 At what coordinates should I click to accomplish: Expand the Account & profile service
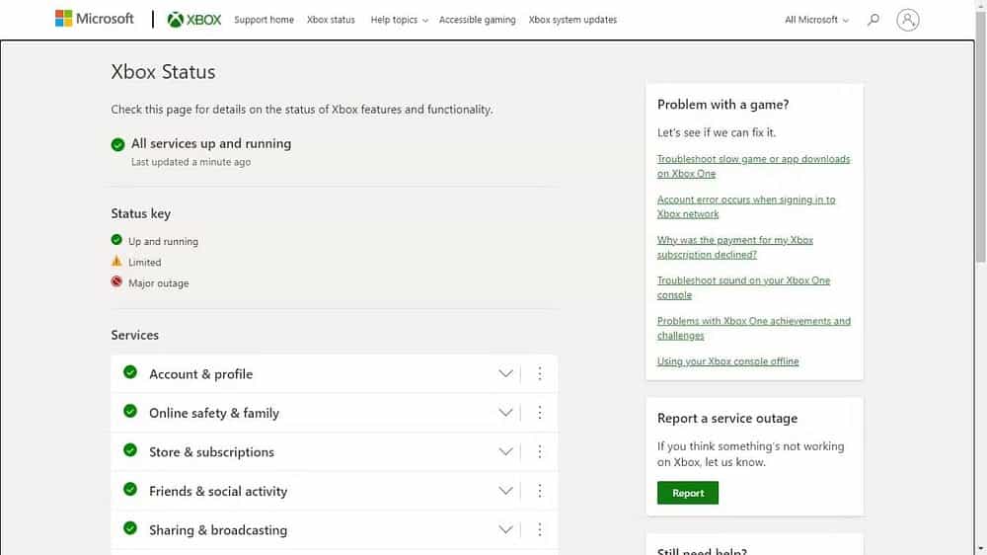[505, 373]
